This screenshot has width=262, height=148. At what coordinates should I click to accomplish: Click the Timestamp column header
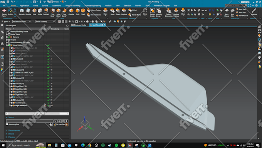coord(55,29)
